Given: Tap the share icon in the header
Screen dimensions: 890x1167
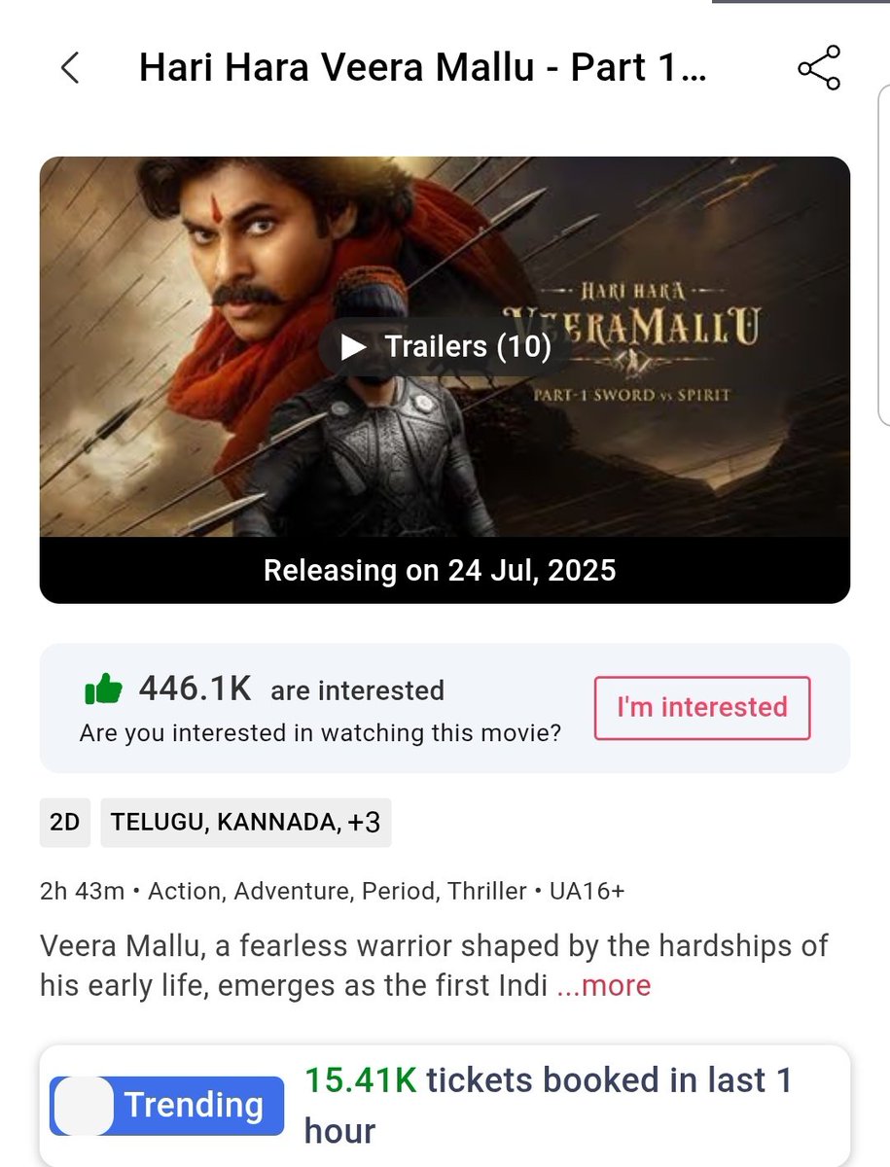Looking at the screenshot, I should click(818, 68).
